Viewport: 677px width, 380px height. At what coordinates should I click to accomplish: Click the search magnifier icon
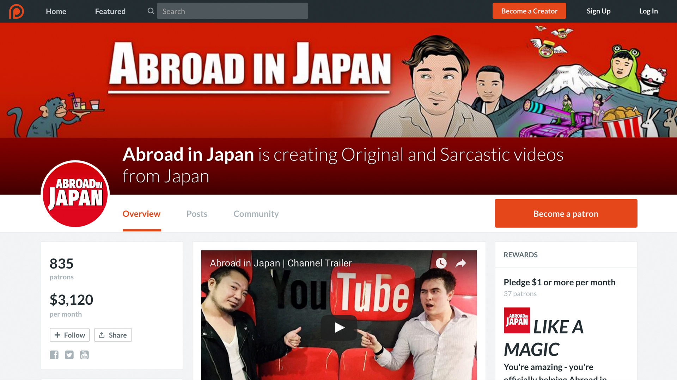point(151,11)
